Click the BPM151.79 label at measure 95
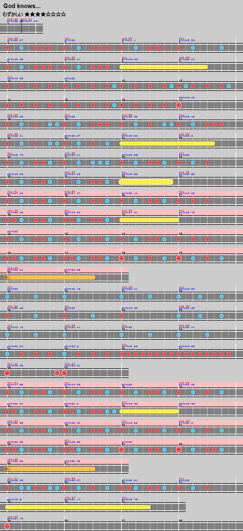This screenshot has height=531, width=243. 15,519
